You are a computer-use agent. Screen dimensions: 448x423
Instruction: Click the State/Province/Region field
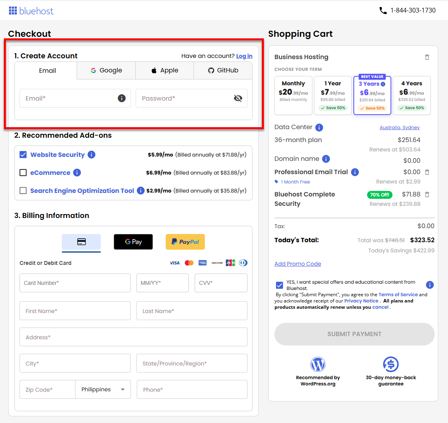[192, 364]
